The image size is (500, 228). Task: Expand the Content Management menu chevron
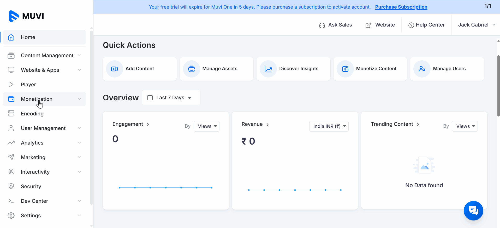(79, 55)
